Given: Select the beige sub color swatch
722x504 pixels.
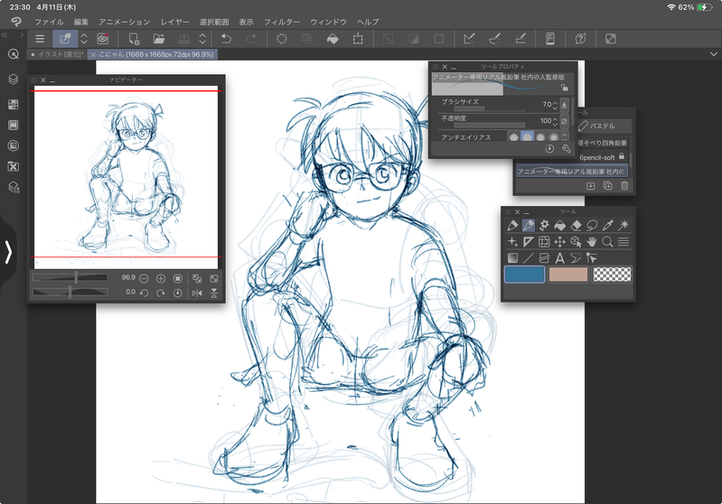Looking at the screenshot, I should pos(568,275).
